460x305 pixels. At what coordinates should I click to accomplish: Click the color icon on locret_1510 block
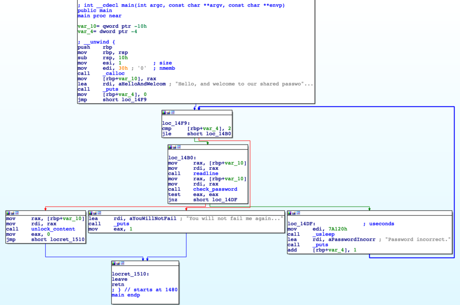[x=114, y=263]
